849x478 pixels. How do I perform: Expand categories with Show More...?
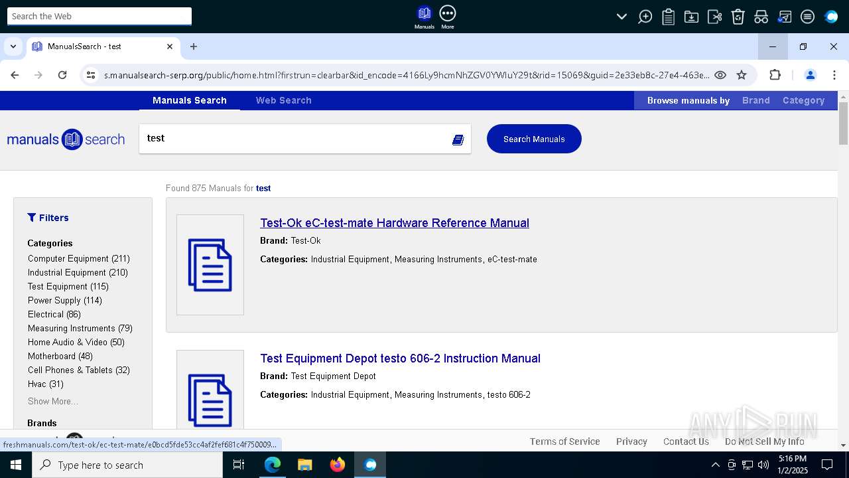53,401
